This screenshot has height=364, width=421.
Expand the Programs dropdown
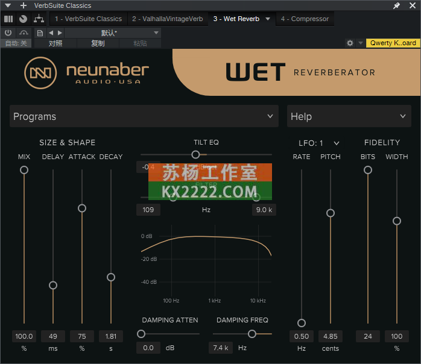tap(144, 116)
